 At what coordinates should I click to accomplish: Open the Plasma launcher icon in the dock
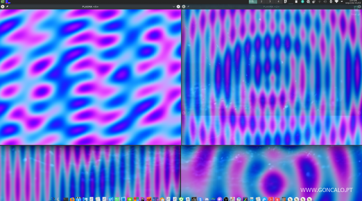[52, 199]
